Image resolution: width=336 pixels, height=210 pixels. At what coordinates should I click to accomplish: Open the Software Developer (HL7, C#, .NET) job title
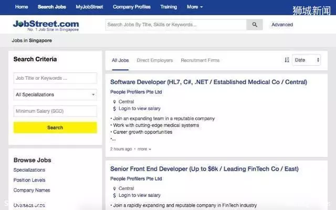click(209, 82)
